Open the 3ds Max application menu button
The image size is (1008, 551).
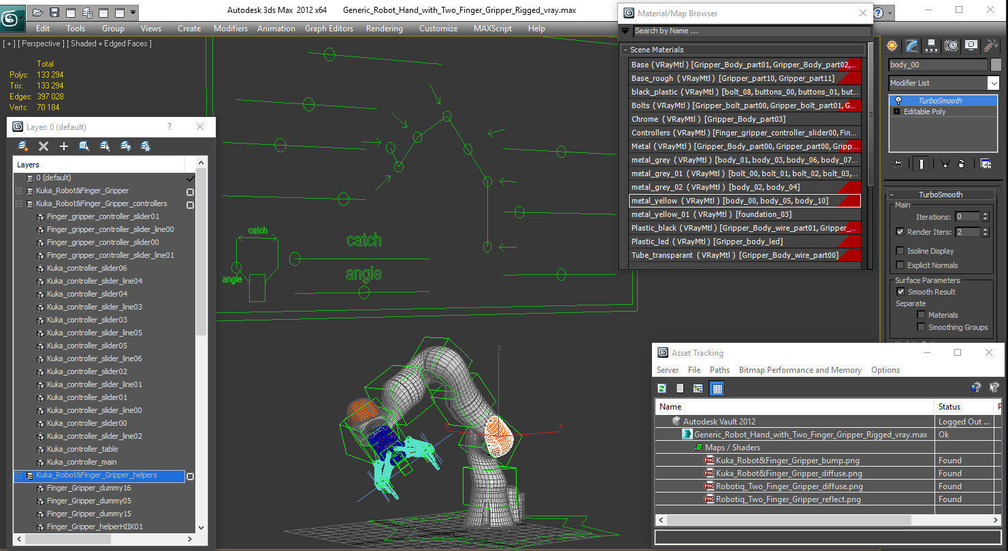click(x=12, y=18)
